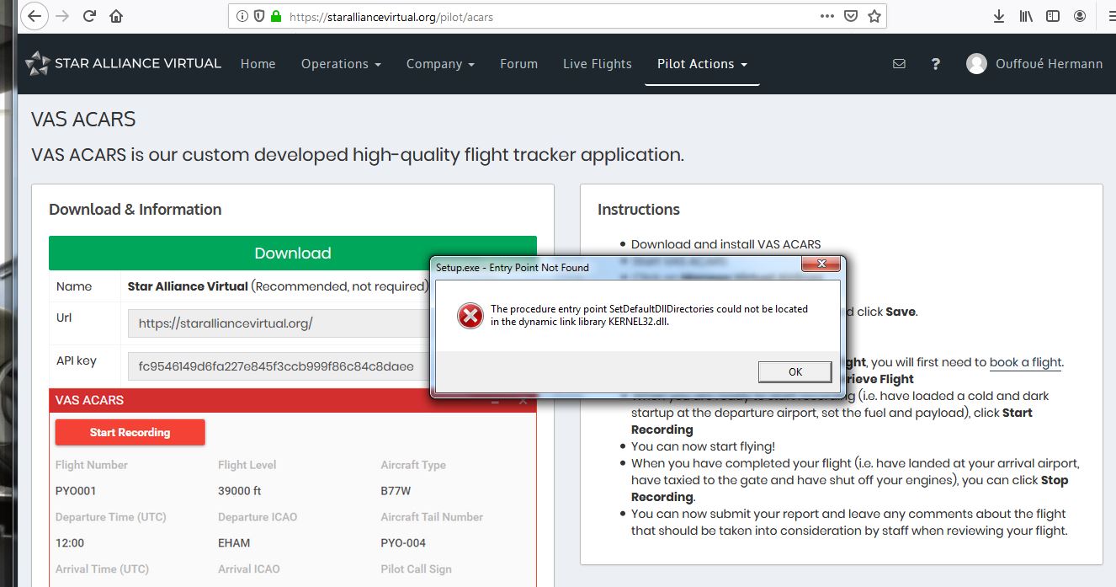This screenshot has height=587, width=1116.
Task: Close the Entry Point Not Found dialog
Action: pyautogui.click(x=821, y=266)
